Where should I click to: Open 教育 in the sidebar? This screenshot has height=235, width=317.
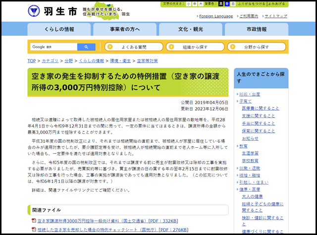click(243, 146)
